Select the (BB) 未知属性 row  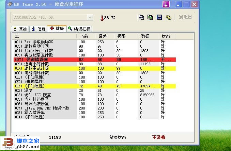tap(95, 77)
